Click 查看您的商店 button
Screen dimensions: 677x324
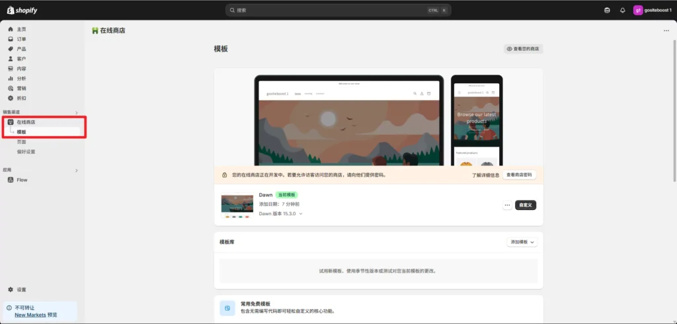(x=522, y=49)
